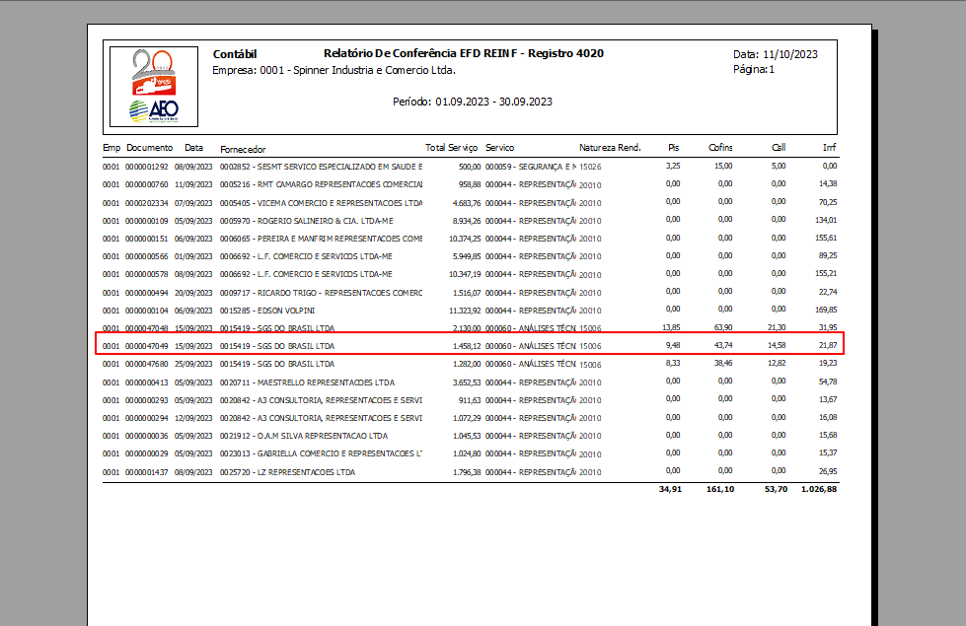Click the Pis total 34,91
The width and height of the screenshot is (966, 626).
point(670,489)
